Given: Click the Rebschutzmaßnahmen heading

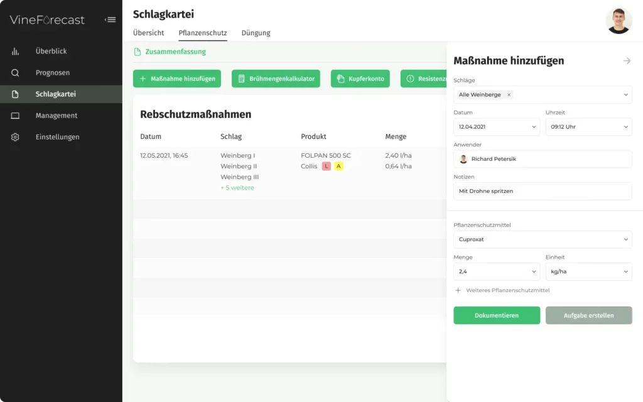Looking at the screenshot, I should 196,114.
